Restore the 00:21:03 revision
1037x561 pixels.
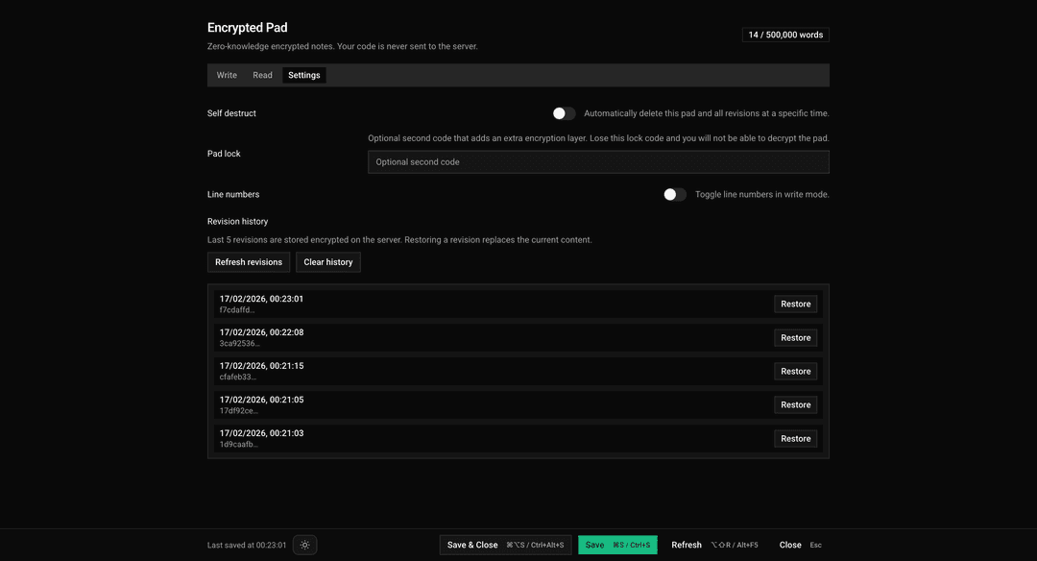pos(795,439)
